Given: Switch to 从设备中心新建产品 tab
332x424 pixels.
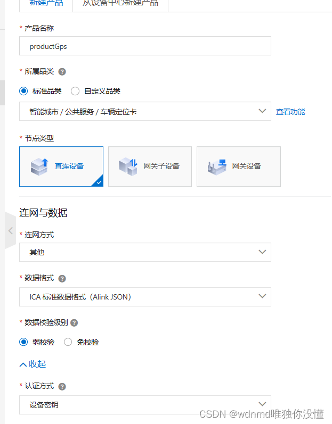Looking at the screenshot, I should coord(120,4).
